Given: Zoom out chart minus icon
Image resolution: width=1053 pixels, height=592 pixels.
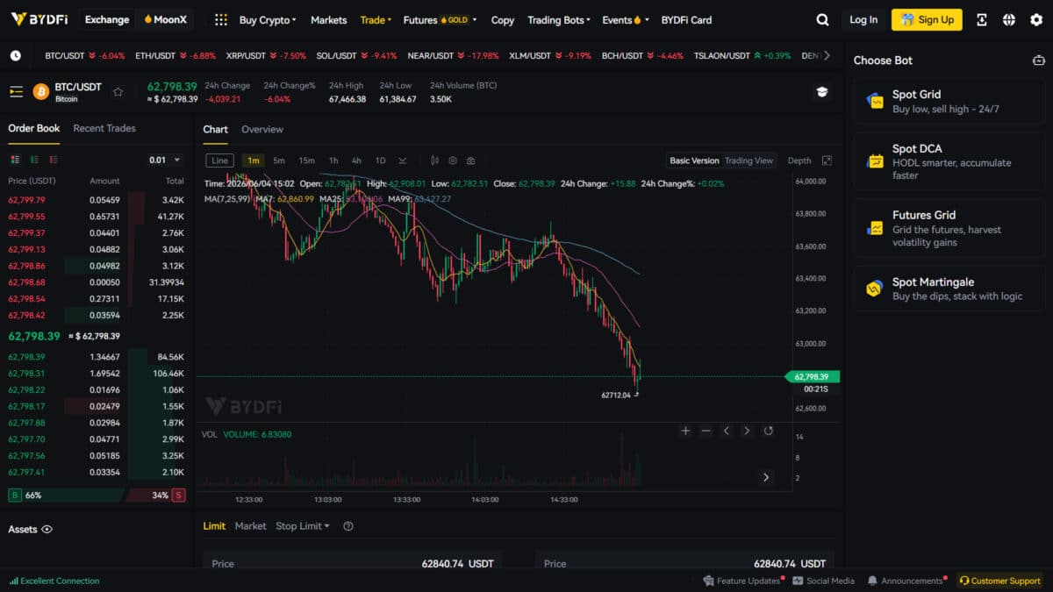Looking at the screenshot, I should [706, 431].
